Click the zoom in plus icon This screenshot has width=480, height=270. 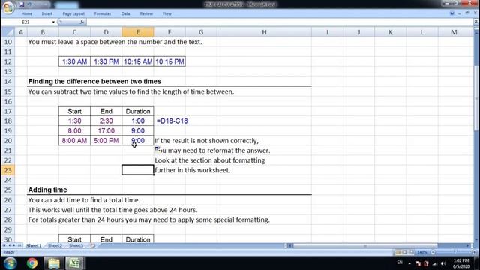[475, 252]
